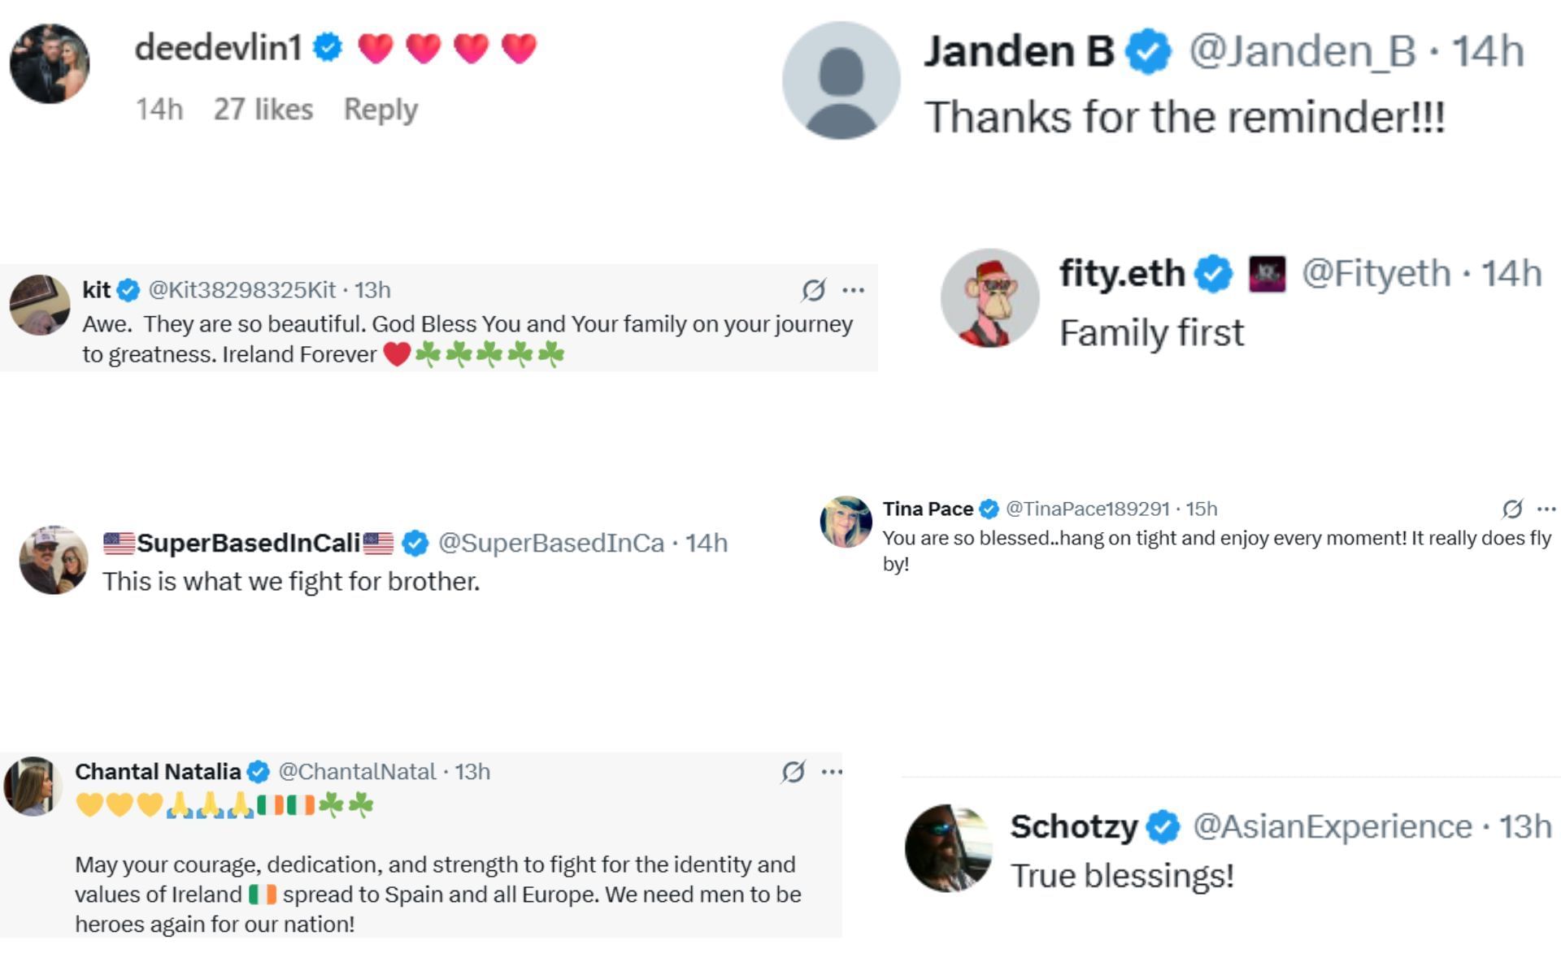This screenshot has width=1561, height=975.
Task: Open more menu on Tina Pace's tweet
Action: [1546, 509]
